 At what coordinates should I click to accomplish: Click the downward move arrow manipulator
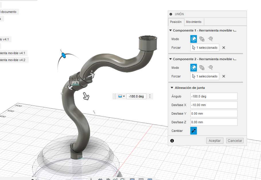click(x=86, y=96)
